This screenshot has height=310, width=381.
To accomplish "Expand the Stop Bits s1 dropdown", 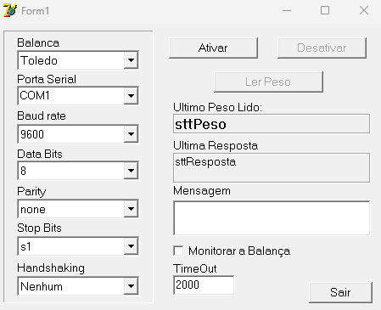I will pyautogui.click(x=78, y=246).
